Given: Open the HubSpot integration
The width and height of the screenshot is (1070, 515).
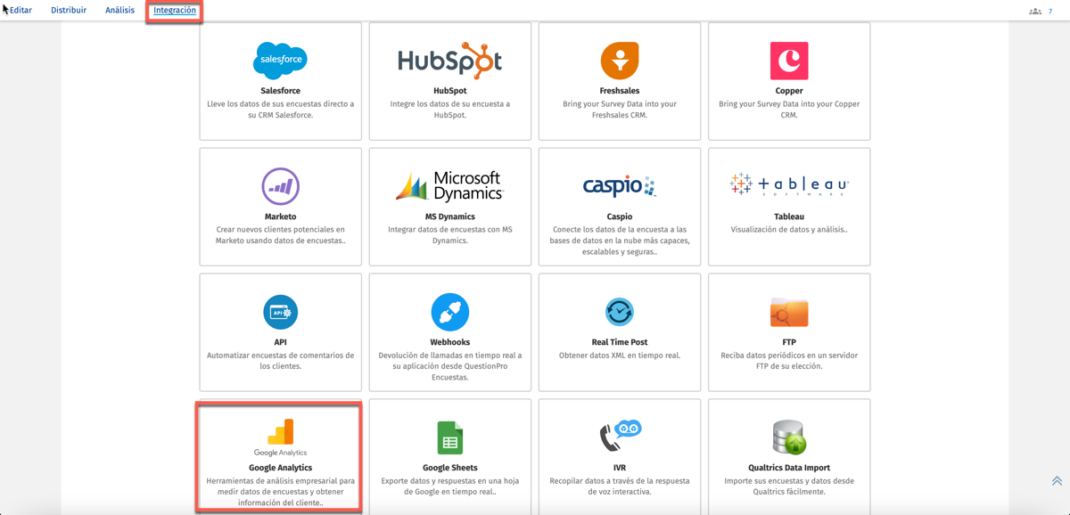Looking at the screenshot, I should point(449,81).
